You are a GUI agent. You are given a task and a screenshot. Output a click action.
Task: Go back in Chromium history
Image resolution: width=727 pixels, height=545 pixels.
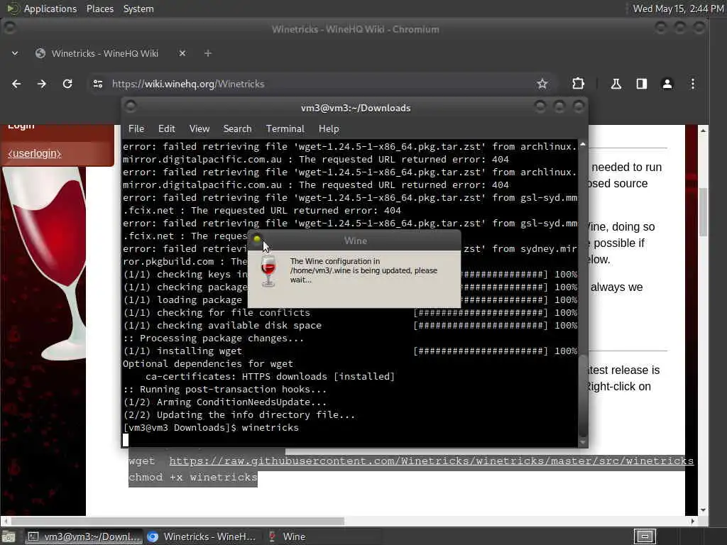pyautogui.click(x=16, y=84)
